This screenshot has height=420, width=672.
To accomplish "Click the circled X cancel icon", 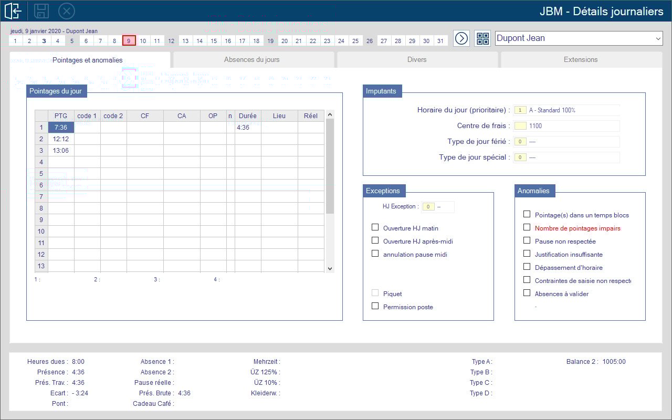I will point(67,10).
